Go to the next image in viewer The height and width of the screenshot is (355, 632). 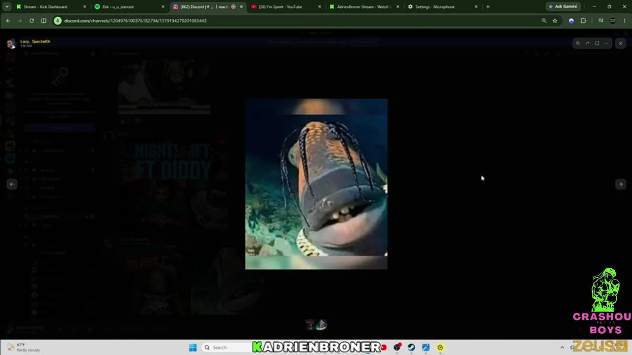[x=621, y=184]
